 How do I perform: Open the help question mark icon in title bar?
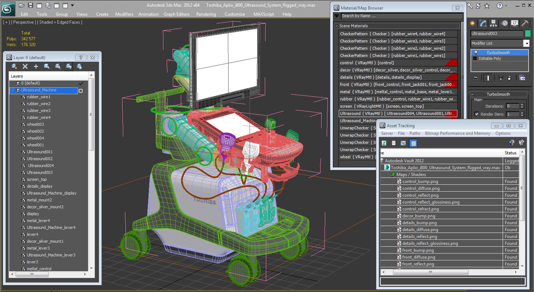pyautogui.click(x=500, y=6)
